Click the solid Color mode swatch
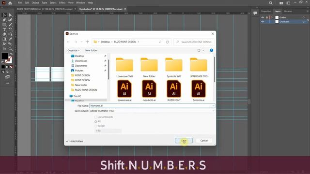Screen dimensions: 310x174 [x=3, y=67]
